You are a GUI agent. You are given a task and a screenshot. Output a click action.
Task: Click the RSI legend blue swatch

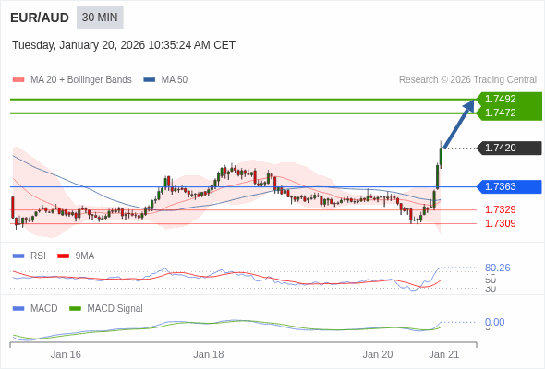point(18,256)
